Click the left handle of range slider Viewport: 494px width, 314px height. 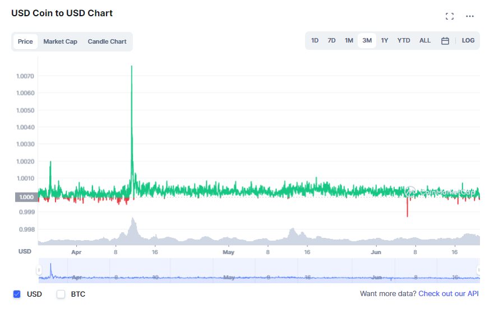tap(39, 270)
